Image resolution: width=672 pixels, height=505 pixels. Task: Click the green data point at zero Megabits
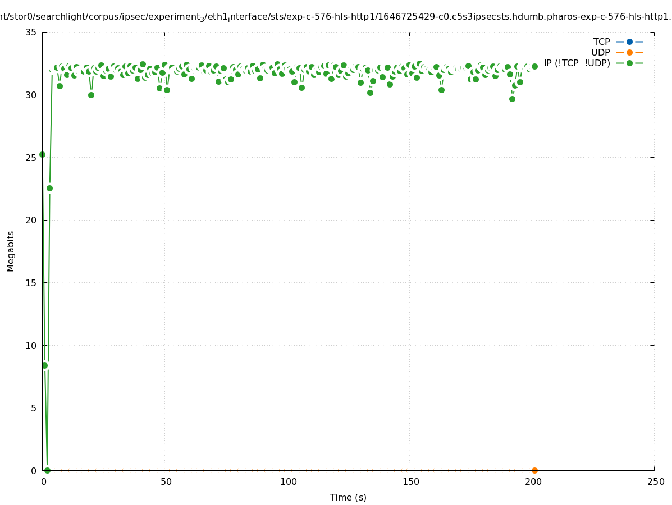click(47, 470)
